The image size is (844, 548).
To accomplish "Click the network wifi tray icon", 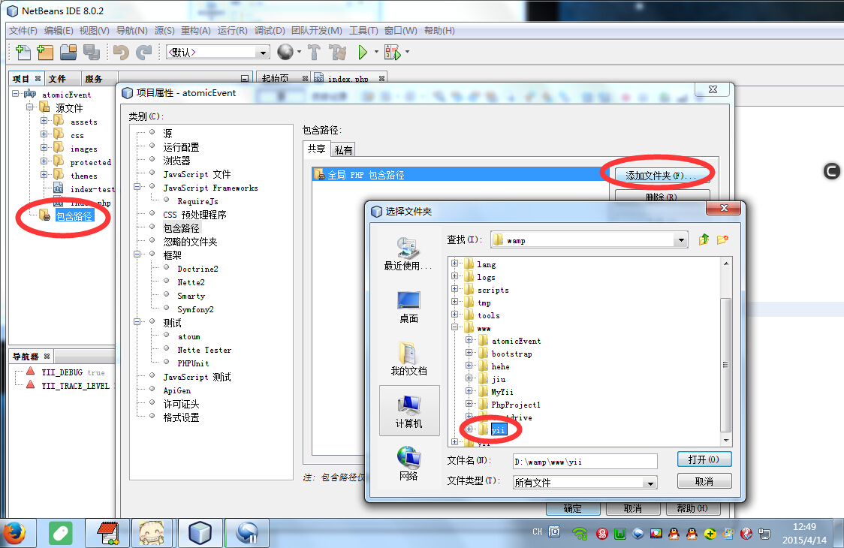I will [579, 534].
